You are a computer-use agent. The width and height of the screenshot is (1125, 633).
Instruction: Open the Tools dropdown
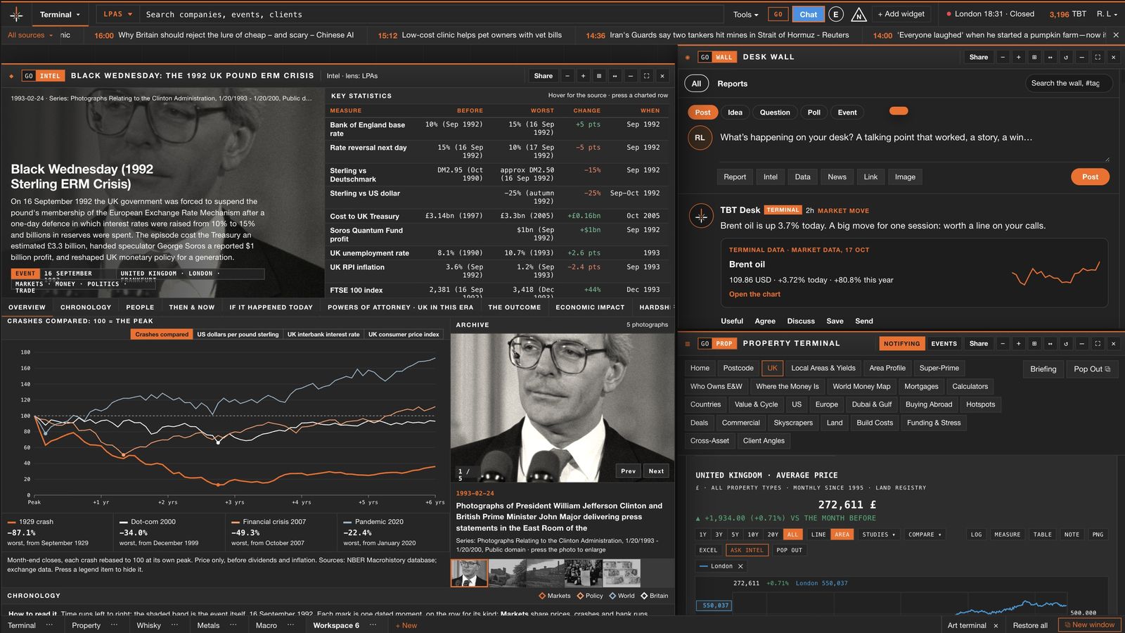coord(746,14)
